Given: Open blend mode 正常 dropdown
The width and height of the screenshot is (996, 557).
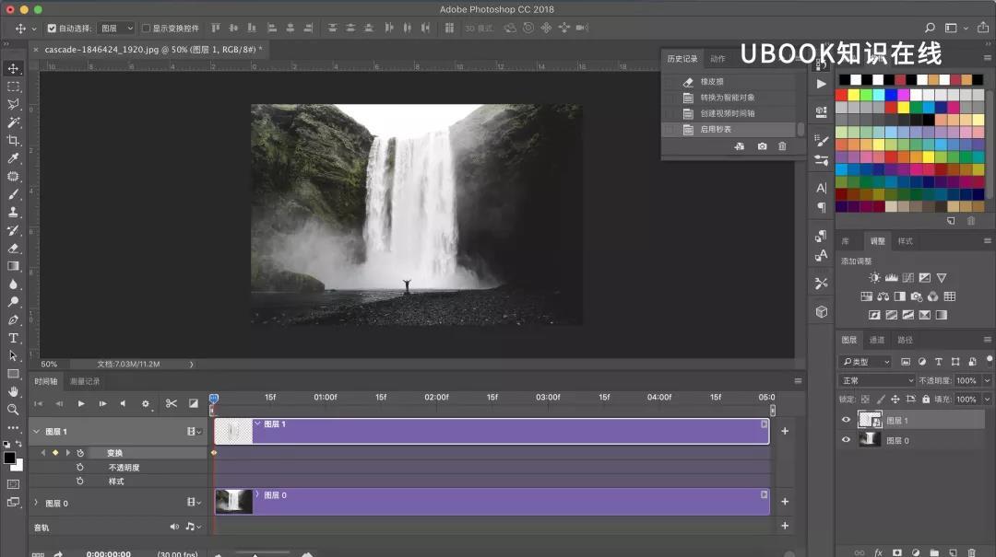Looking at the screenshot, I should (x=877, y=380).
